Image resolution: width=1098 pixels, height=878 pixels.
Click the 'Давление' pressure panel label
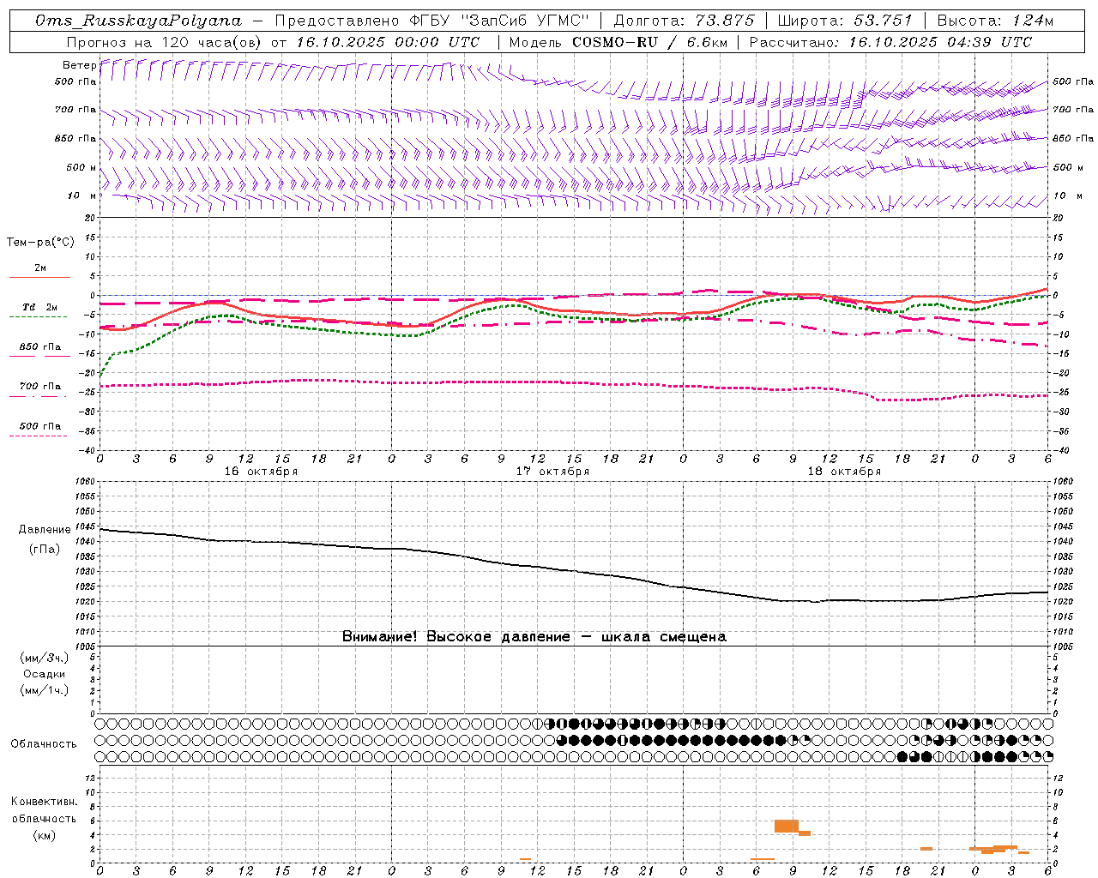(x=45, y=530)
